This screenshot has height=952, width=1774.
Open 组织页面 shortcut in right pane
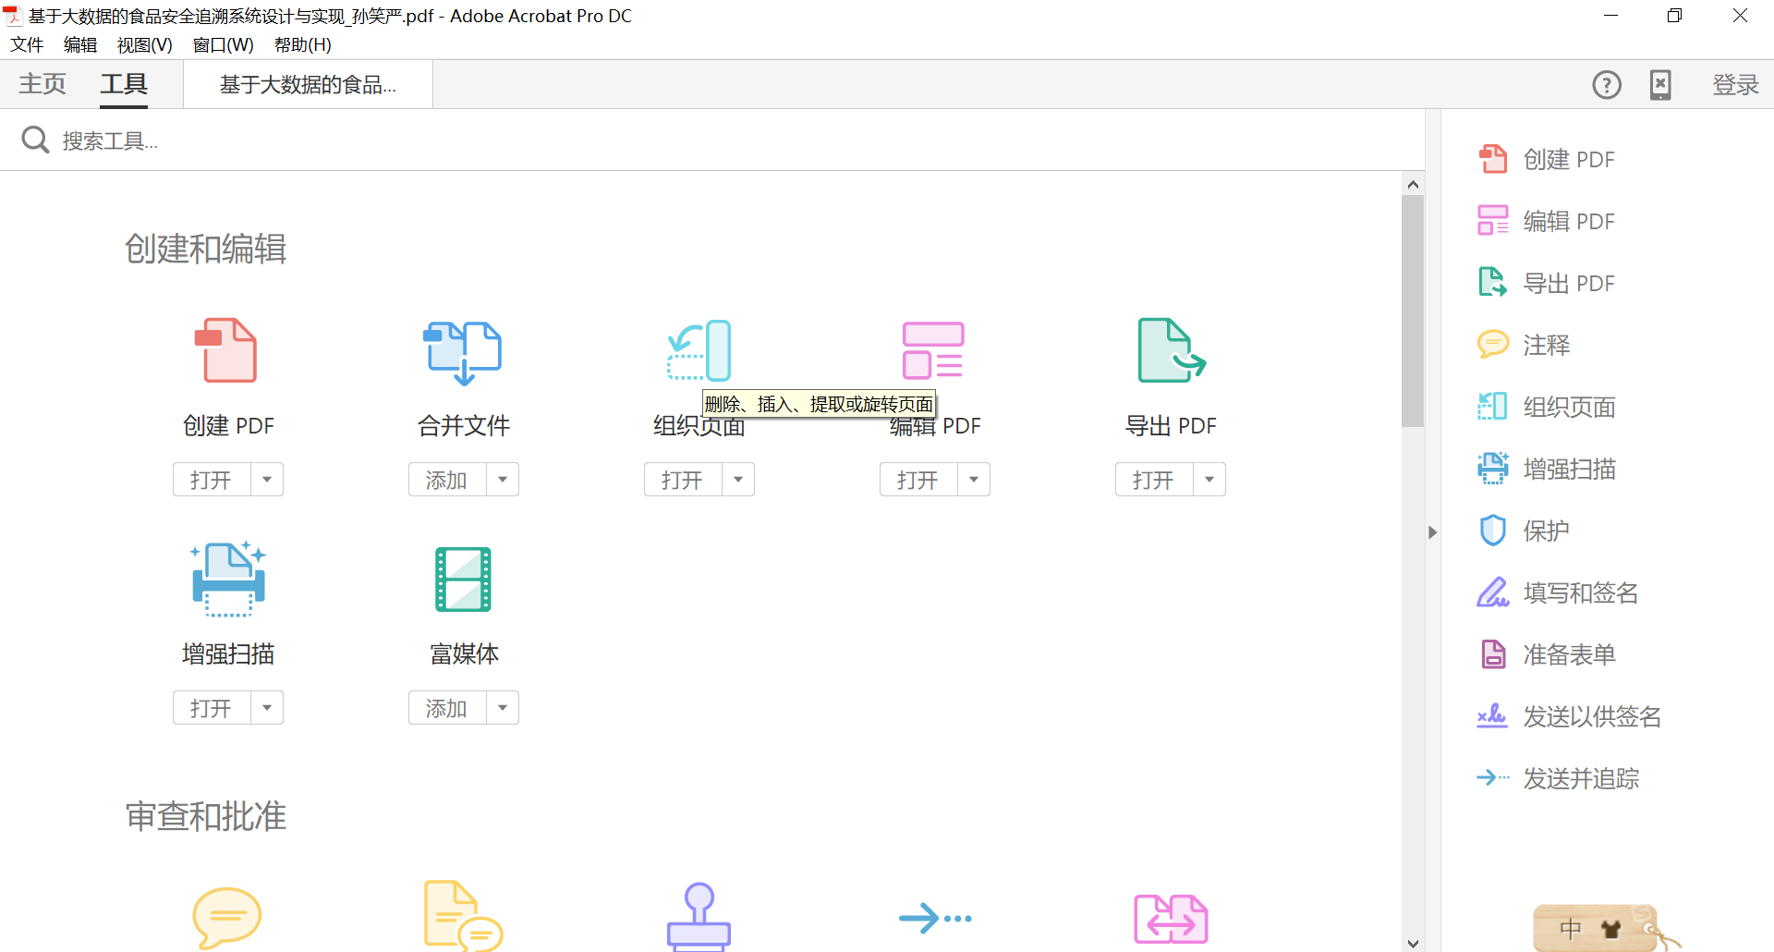1546,407
